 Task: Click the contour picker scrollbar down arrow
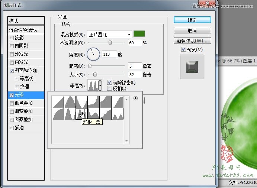coord(126,141)
